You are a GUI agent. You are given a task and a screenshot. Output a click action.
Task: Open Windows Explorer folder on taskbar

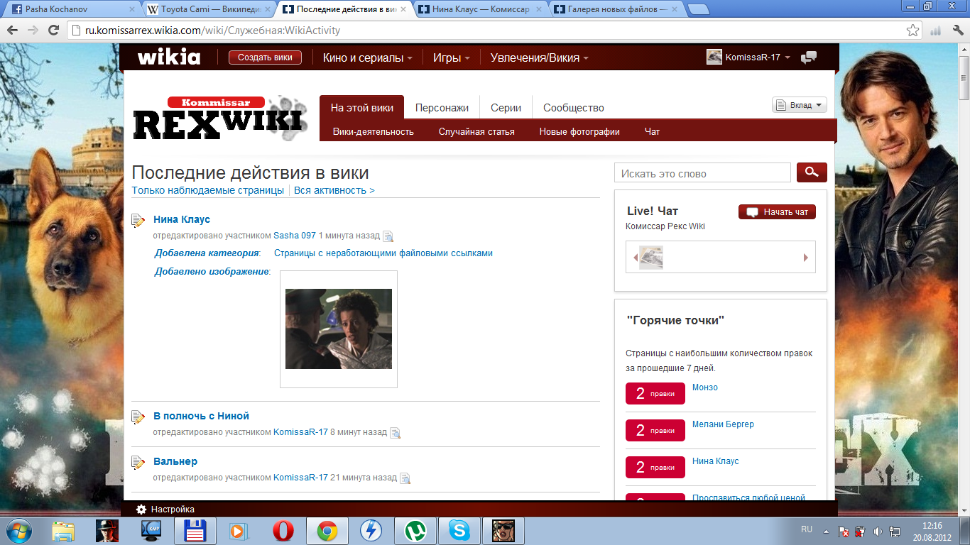pyautogui.click(x=63, y=531)
